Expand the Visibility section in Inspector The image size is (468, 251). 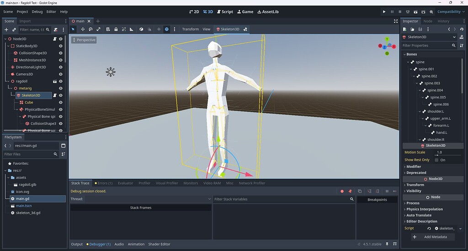point(413,191)
